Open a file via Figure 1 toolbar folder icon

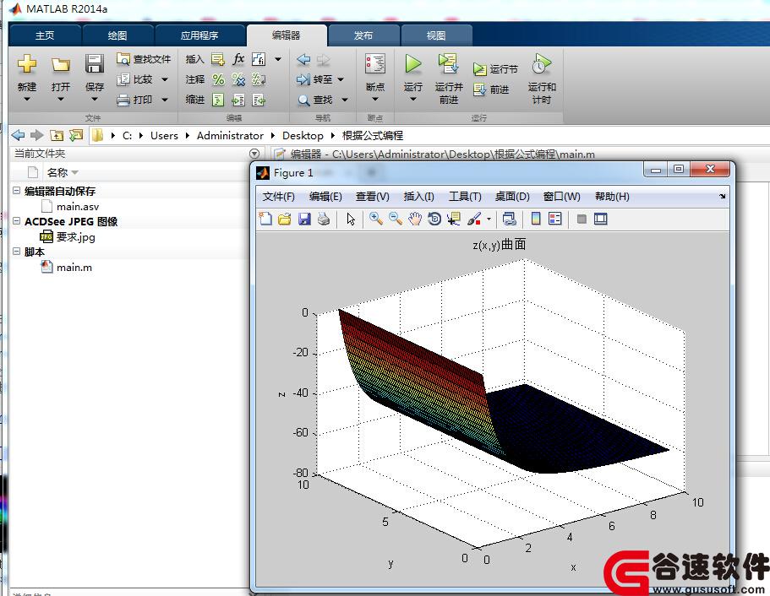(285, 219)
